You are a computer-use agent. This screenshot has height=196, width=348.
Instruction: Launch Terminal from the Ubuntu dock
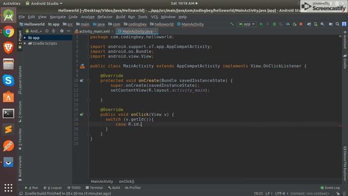9,113
